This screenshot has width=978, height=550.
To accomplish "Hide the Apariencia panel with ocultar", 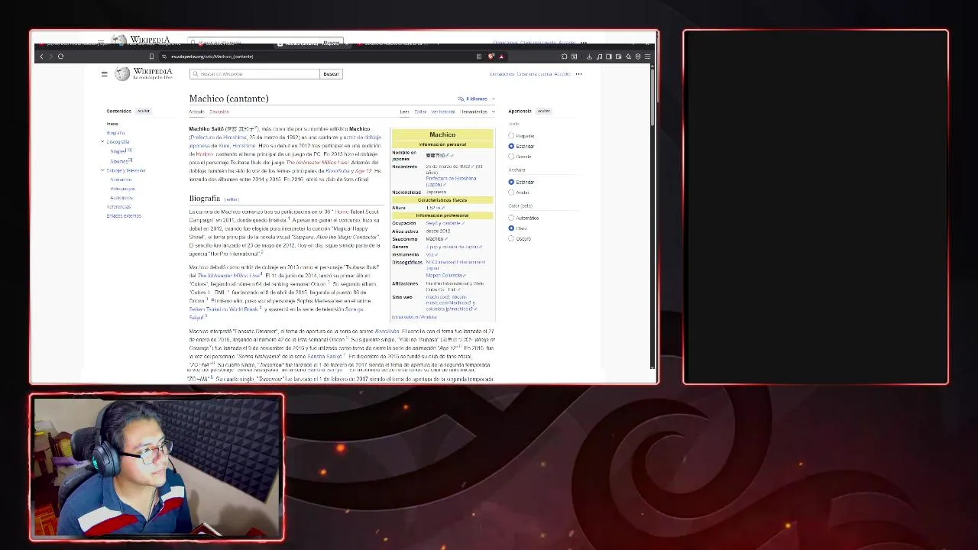I will tap(543, 111).
